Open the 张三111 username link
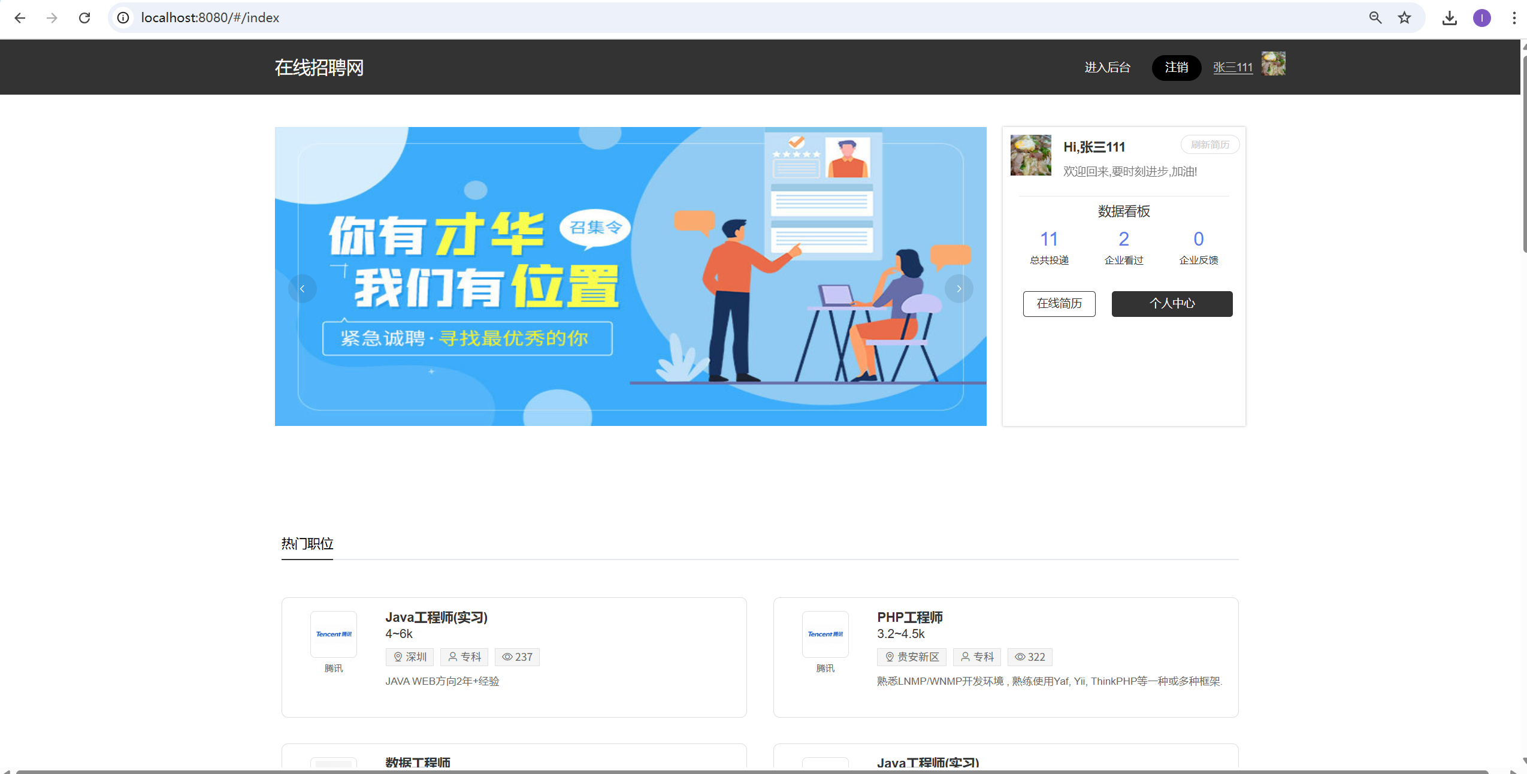This screenshot has width=1527, height=774. [1232, 68]
